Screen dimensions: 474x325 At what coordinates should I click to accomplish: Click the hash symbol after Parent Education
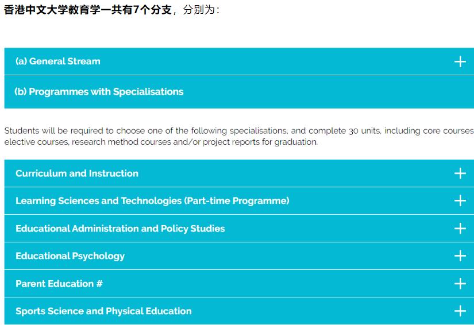(x=100, y=284)
